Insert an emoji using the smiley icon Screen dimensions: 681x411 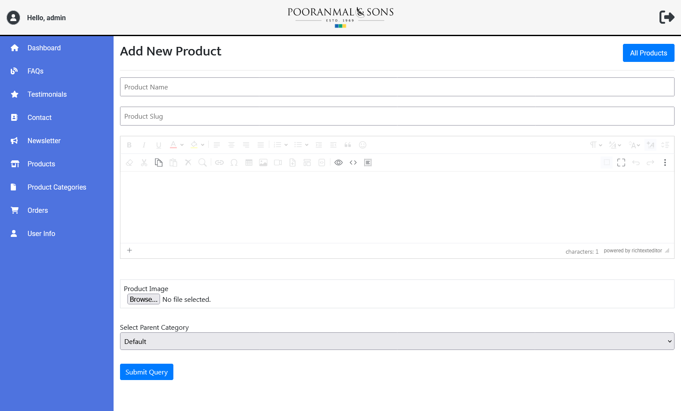363,145
